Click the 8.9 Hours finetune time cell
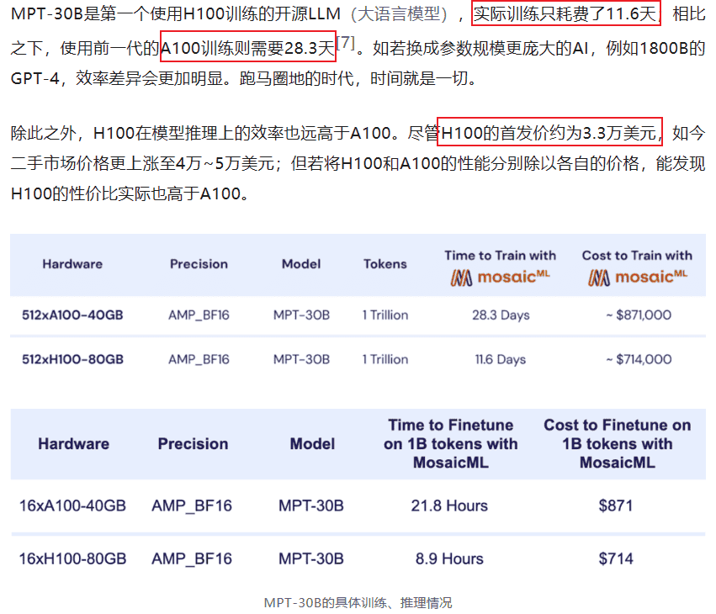 449,558
